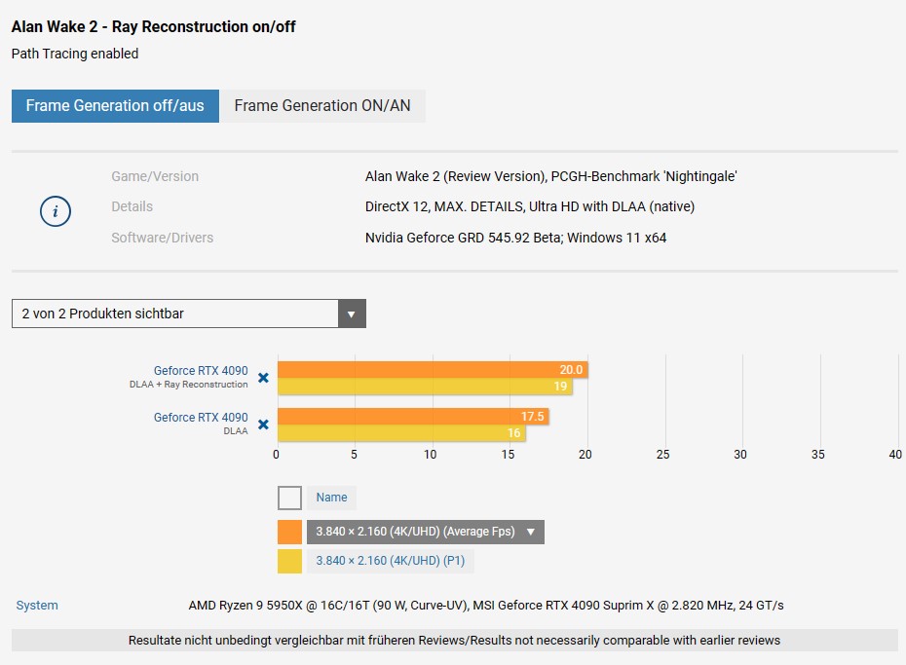The width and height of the screenshot is (906, 665).
Task: Remove the DLAA + Ray Reconstruction entry
Action: click(x=263, y=378)
